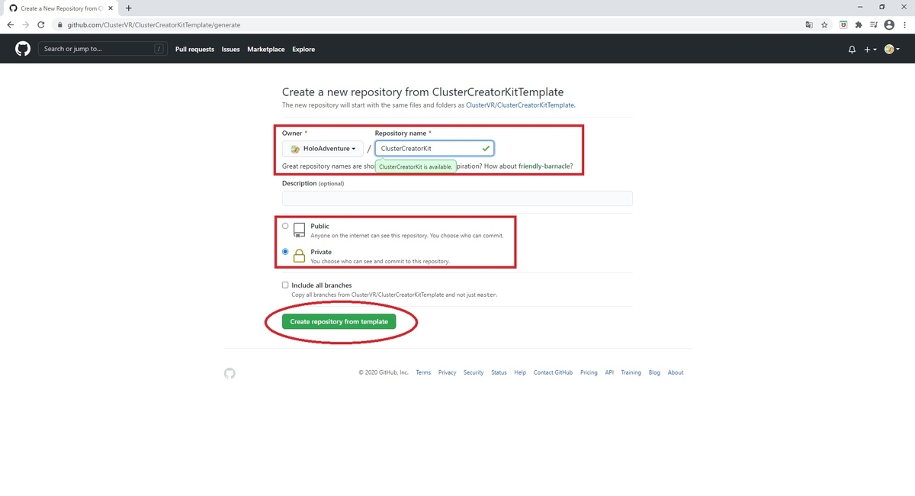Viewport: 915px width, 496px height.
Task: Open the translate page icon
Action: 809,24
